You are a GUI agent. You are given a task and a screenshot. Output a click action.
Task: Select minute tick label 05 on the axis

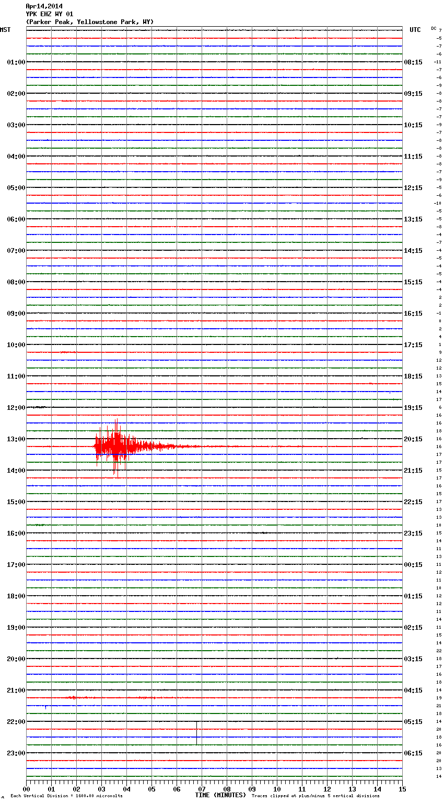pyautogui.click(x=151, y=789)
